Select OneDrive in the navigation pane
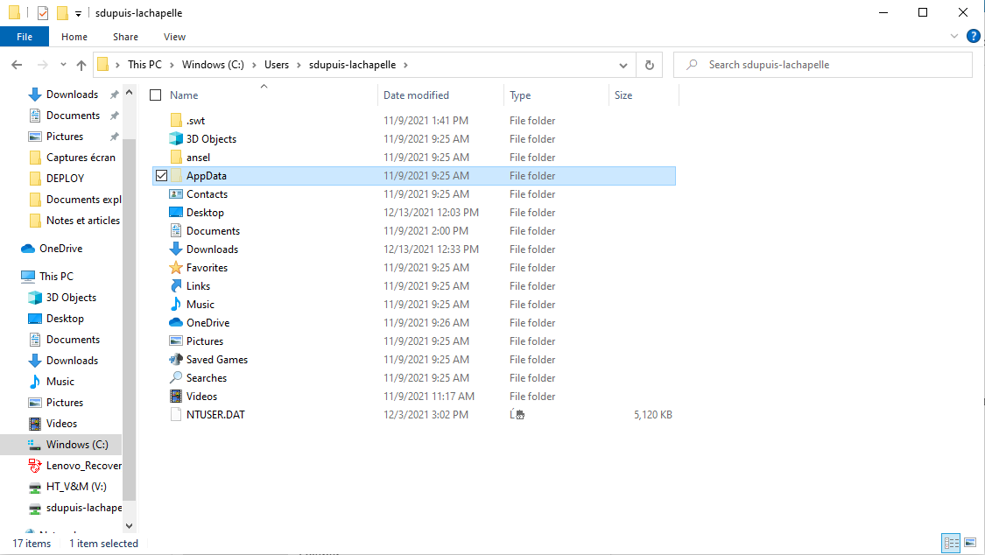Viewport: 985px width, 555px height. click(x=60, y=249)
